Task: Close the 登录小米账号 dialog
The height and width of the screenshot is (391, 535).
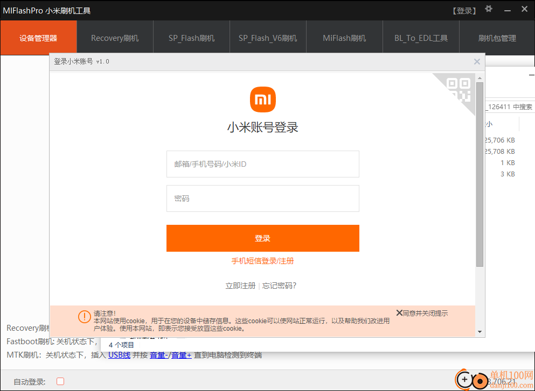Action: pyautogui.click(x=477, y=62)
